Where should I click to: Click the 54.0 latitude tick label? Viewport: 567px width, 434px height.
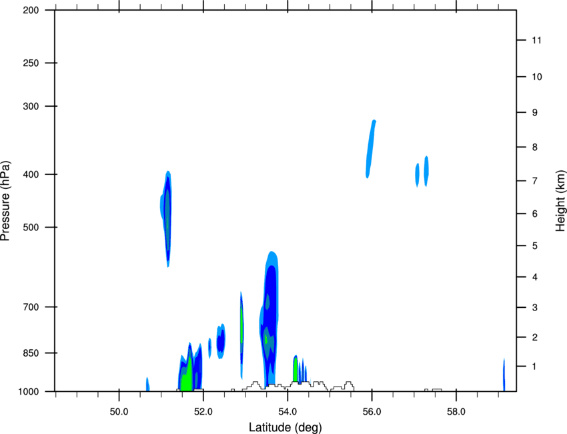click(x=288, y=412)
